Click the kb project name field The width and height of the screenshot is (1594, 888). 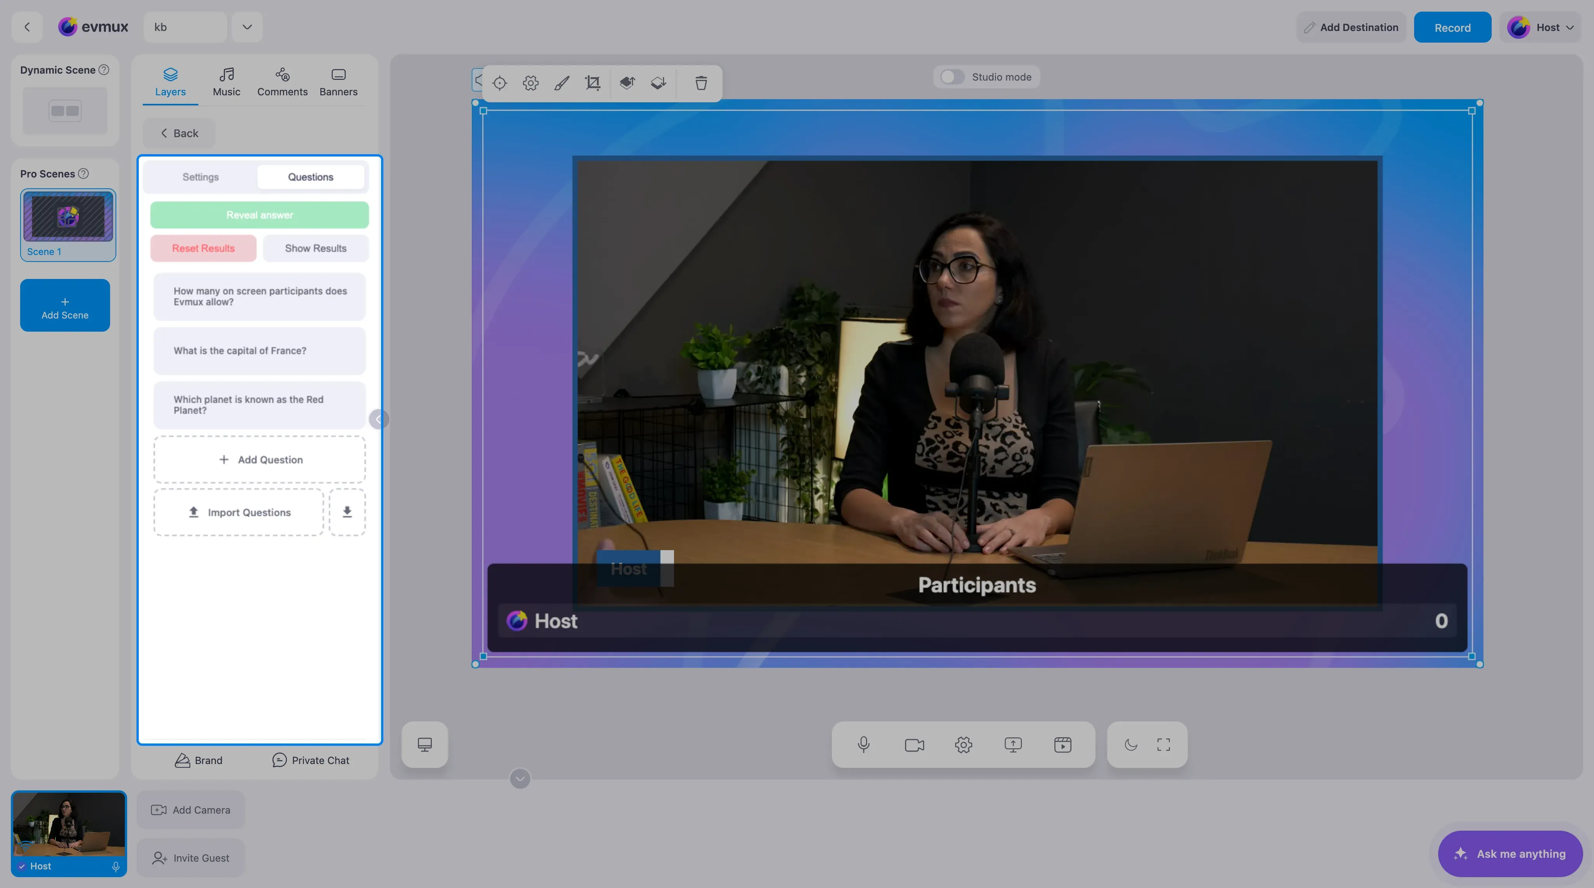185,27
